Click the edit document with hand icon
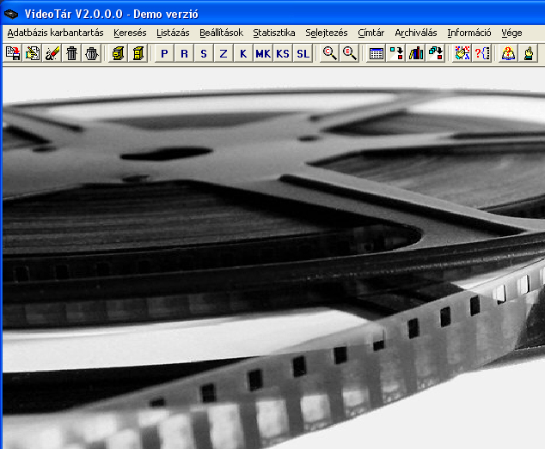This screenshot has width=545, height=449. pos(33,53)
